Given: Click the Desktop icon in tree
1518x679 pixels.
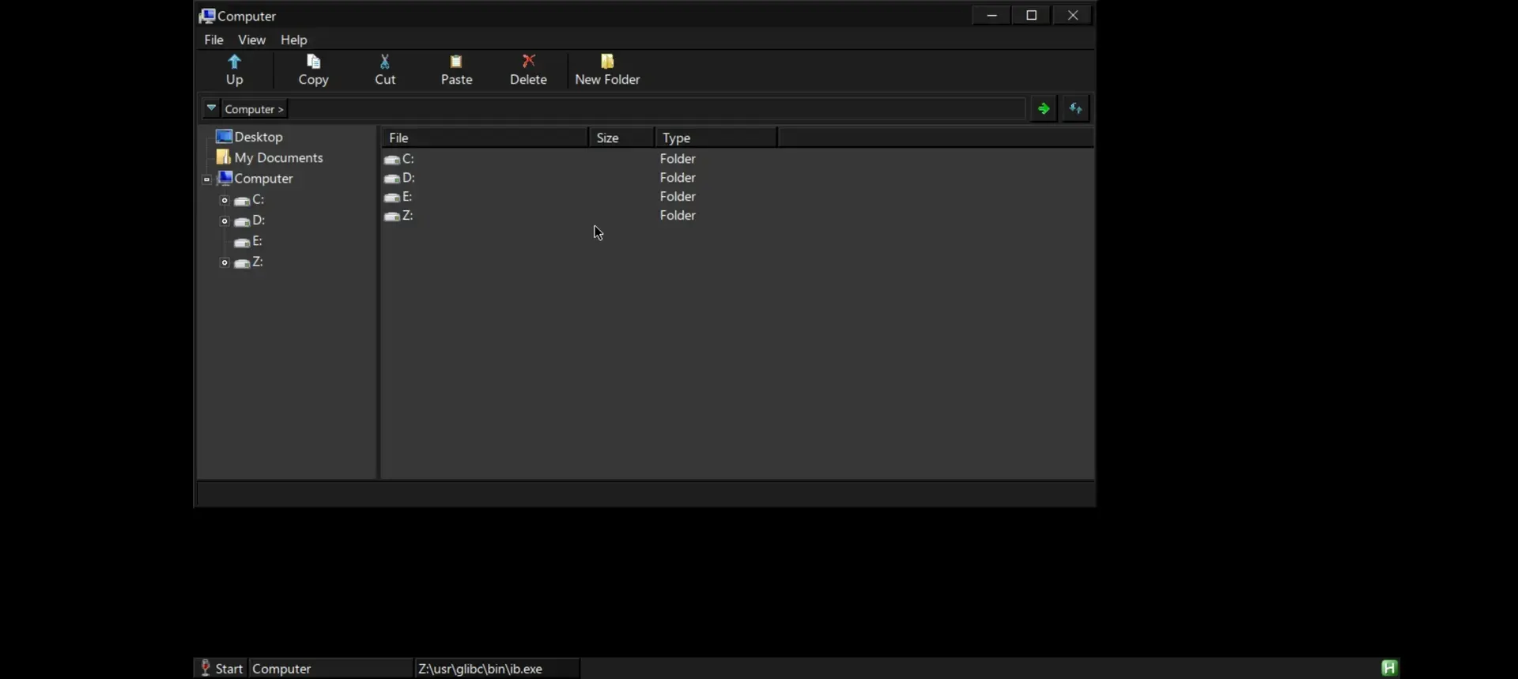Looking at the screenshot, I should coord(224,137).
